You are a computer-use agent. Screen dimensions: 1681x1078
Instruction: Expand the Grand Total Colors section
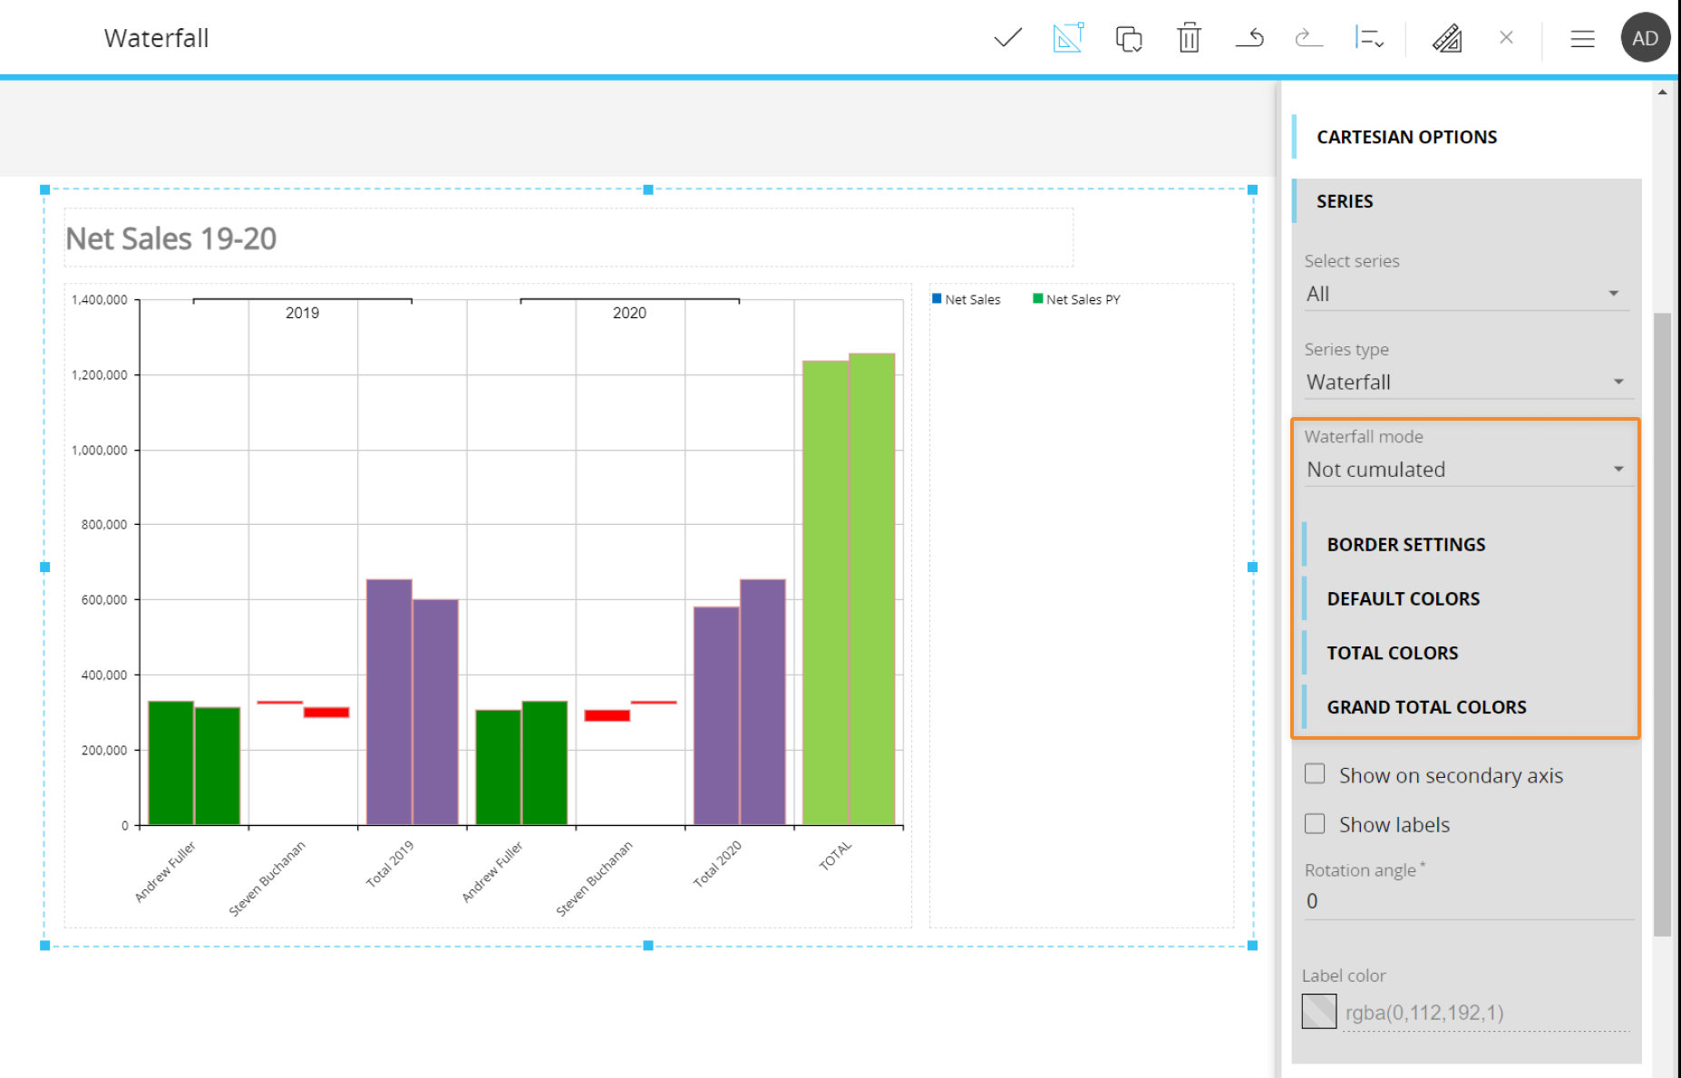pos(1426,707)
